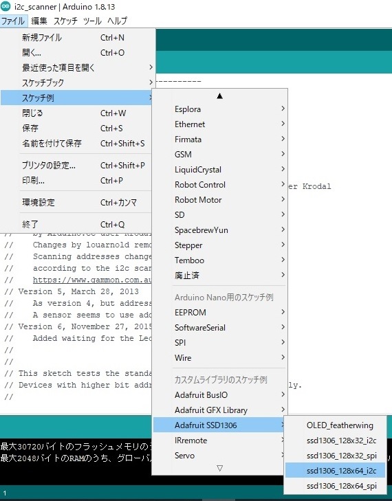Expand the スケッチブック submenu

point(77,82)
